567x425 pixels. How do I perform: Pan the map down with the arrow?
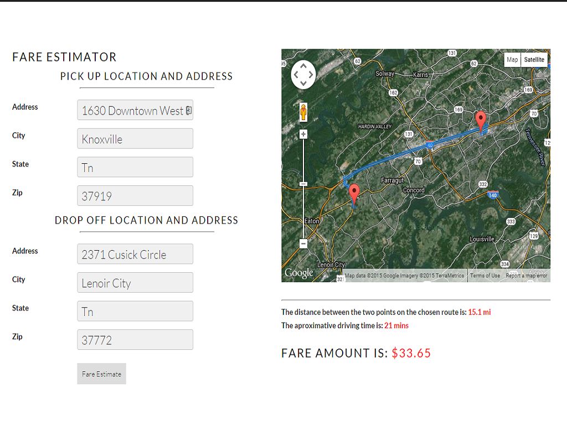click(x=303, y=84)
